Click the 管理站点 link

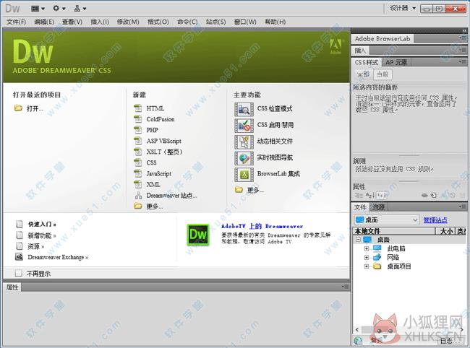[435, 220]
